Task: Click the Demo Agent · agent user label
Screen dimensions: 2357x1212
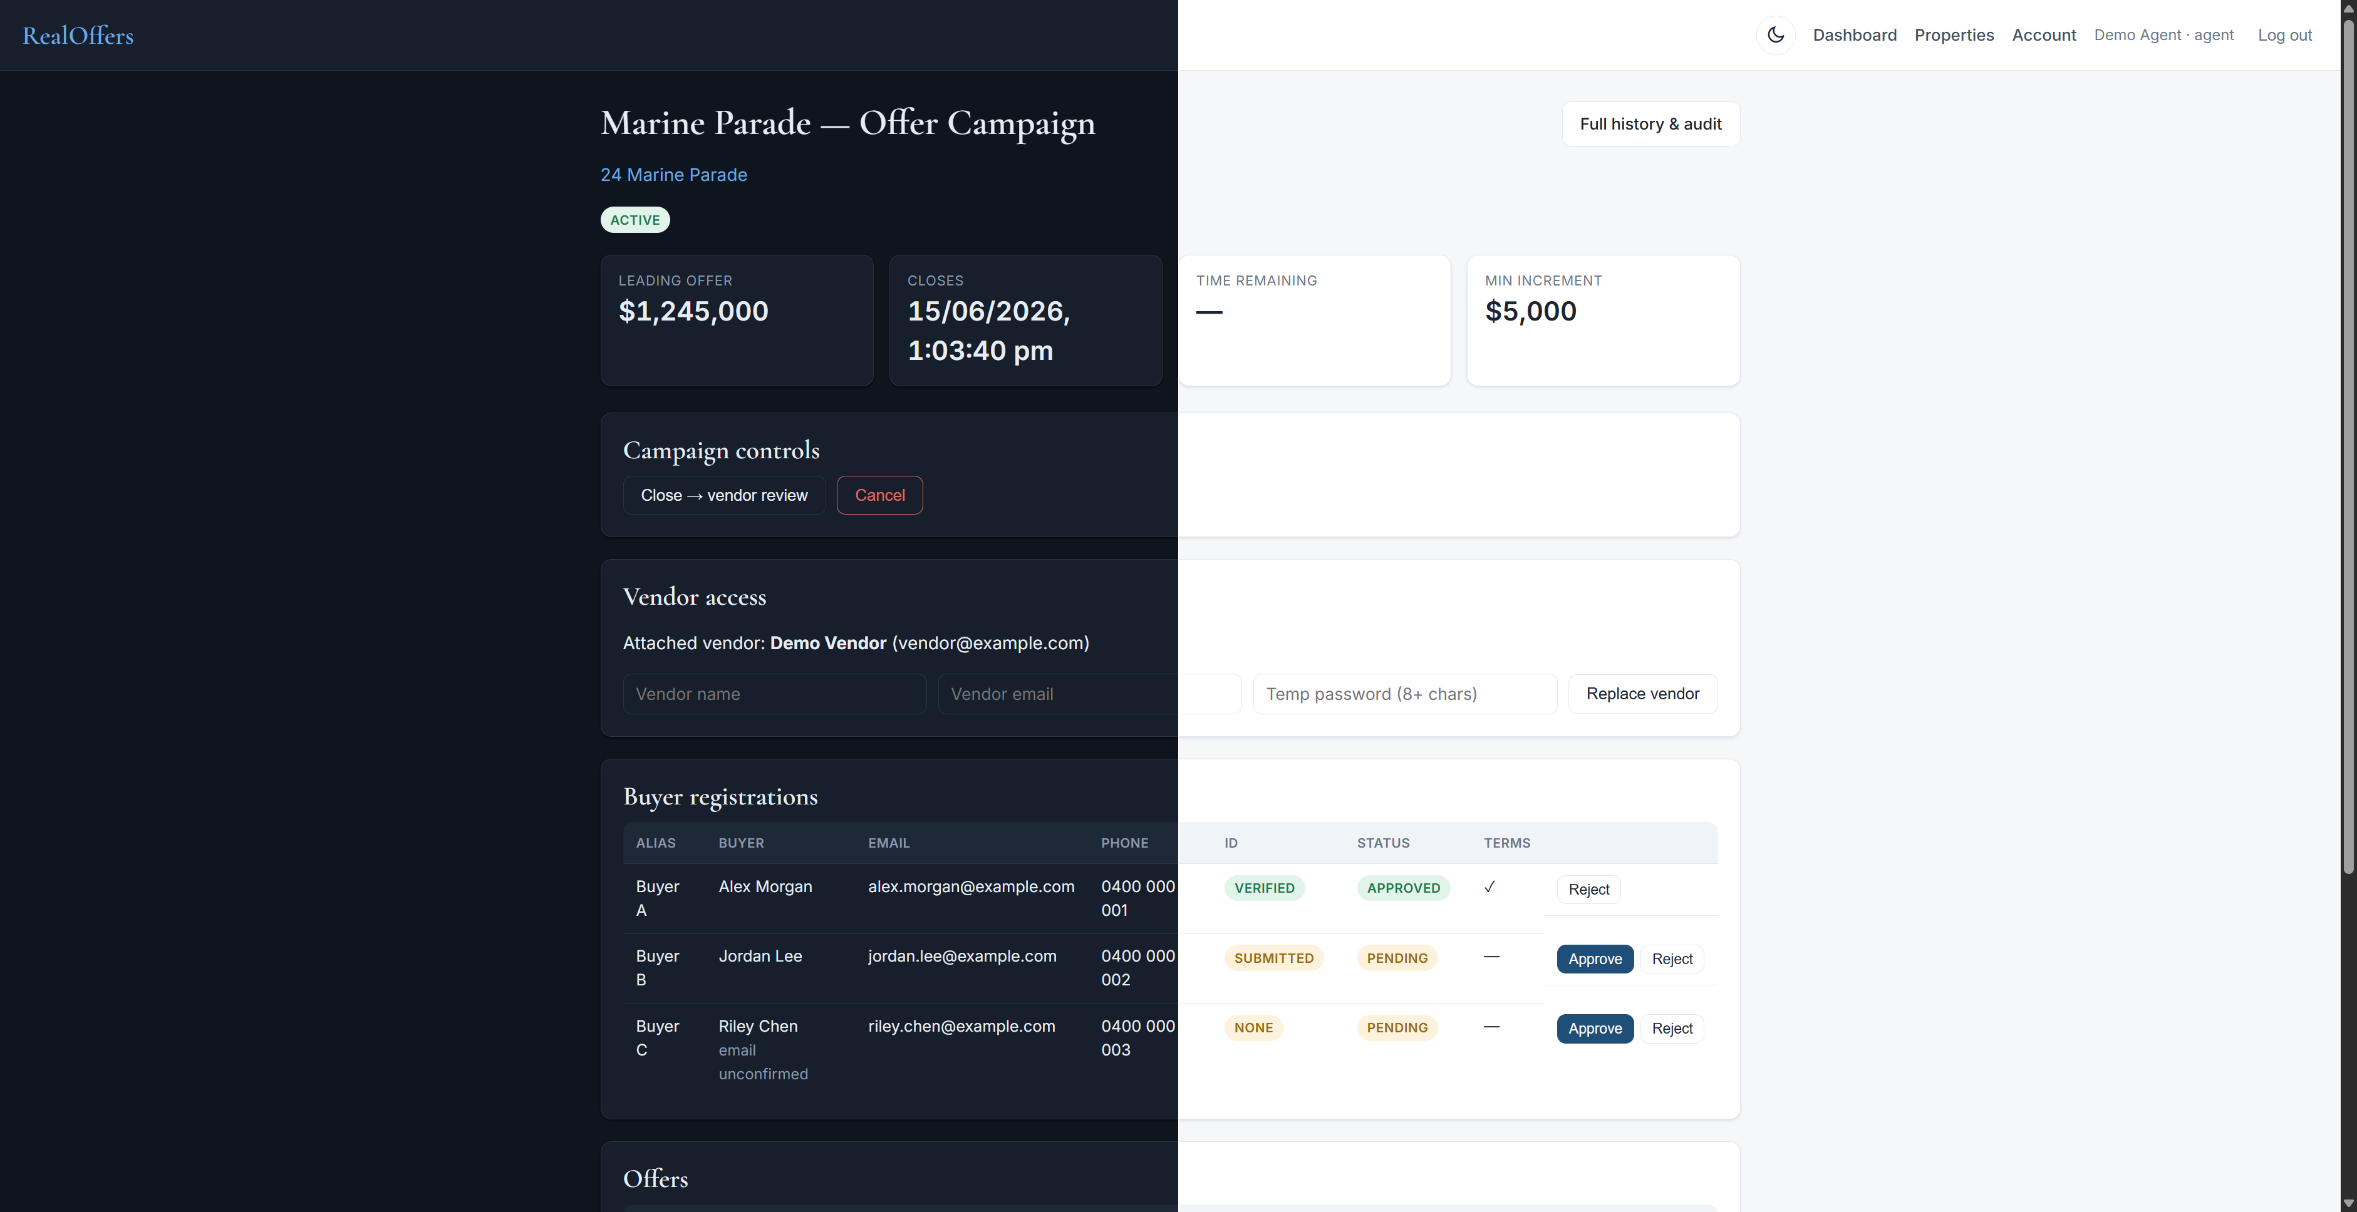Action: [2163, 35]
